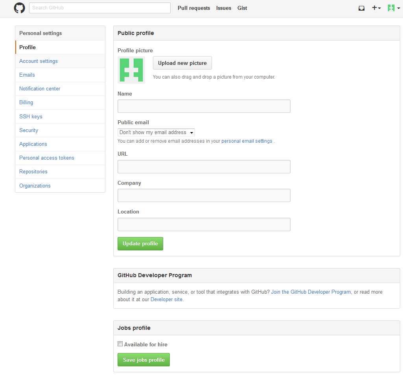Open the plus create-new dropdown
The image size is (403, 377).
pyautogui.click(x=376, y=8)
